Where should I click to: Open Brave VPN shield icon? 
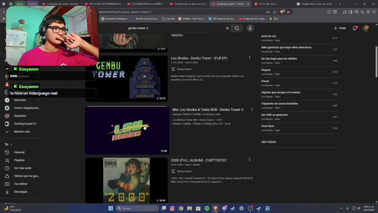(368, 12)
